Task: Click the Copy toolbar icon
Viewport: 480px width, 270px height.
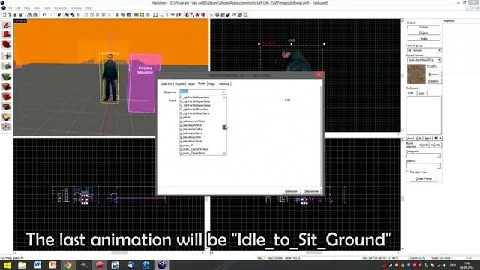Action: coord(123,15)
